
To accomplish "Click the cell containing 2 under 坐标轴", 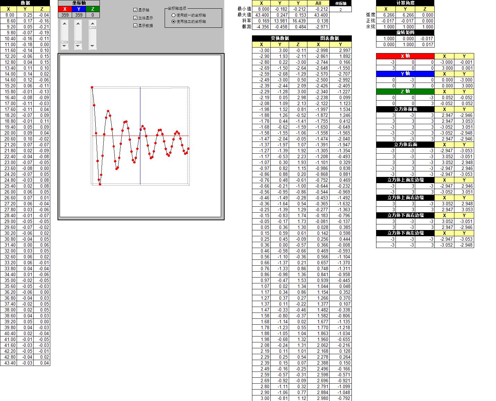I will [340, 9].
